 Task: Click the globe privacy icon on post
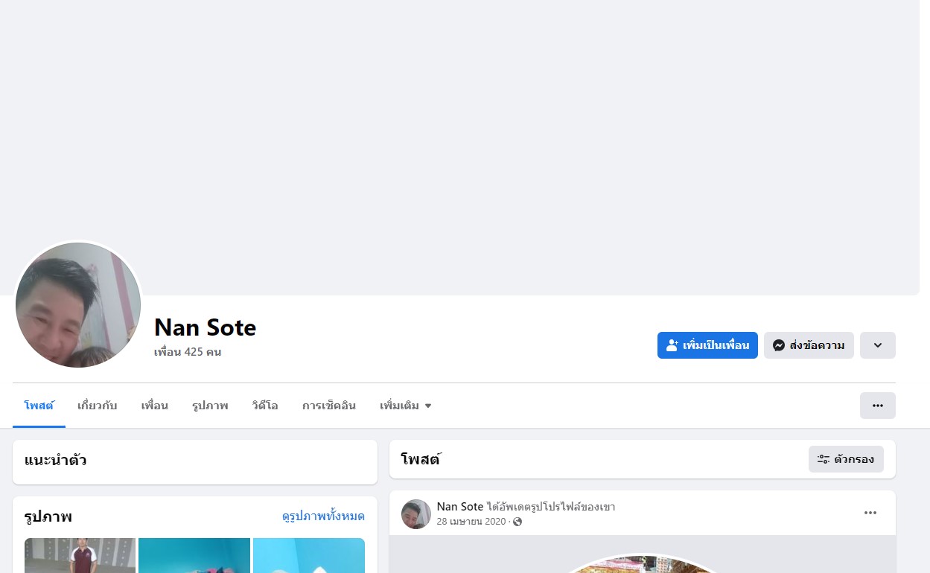(517, 522)
